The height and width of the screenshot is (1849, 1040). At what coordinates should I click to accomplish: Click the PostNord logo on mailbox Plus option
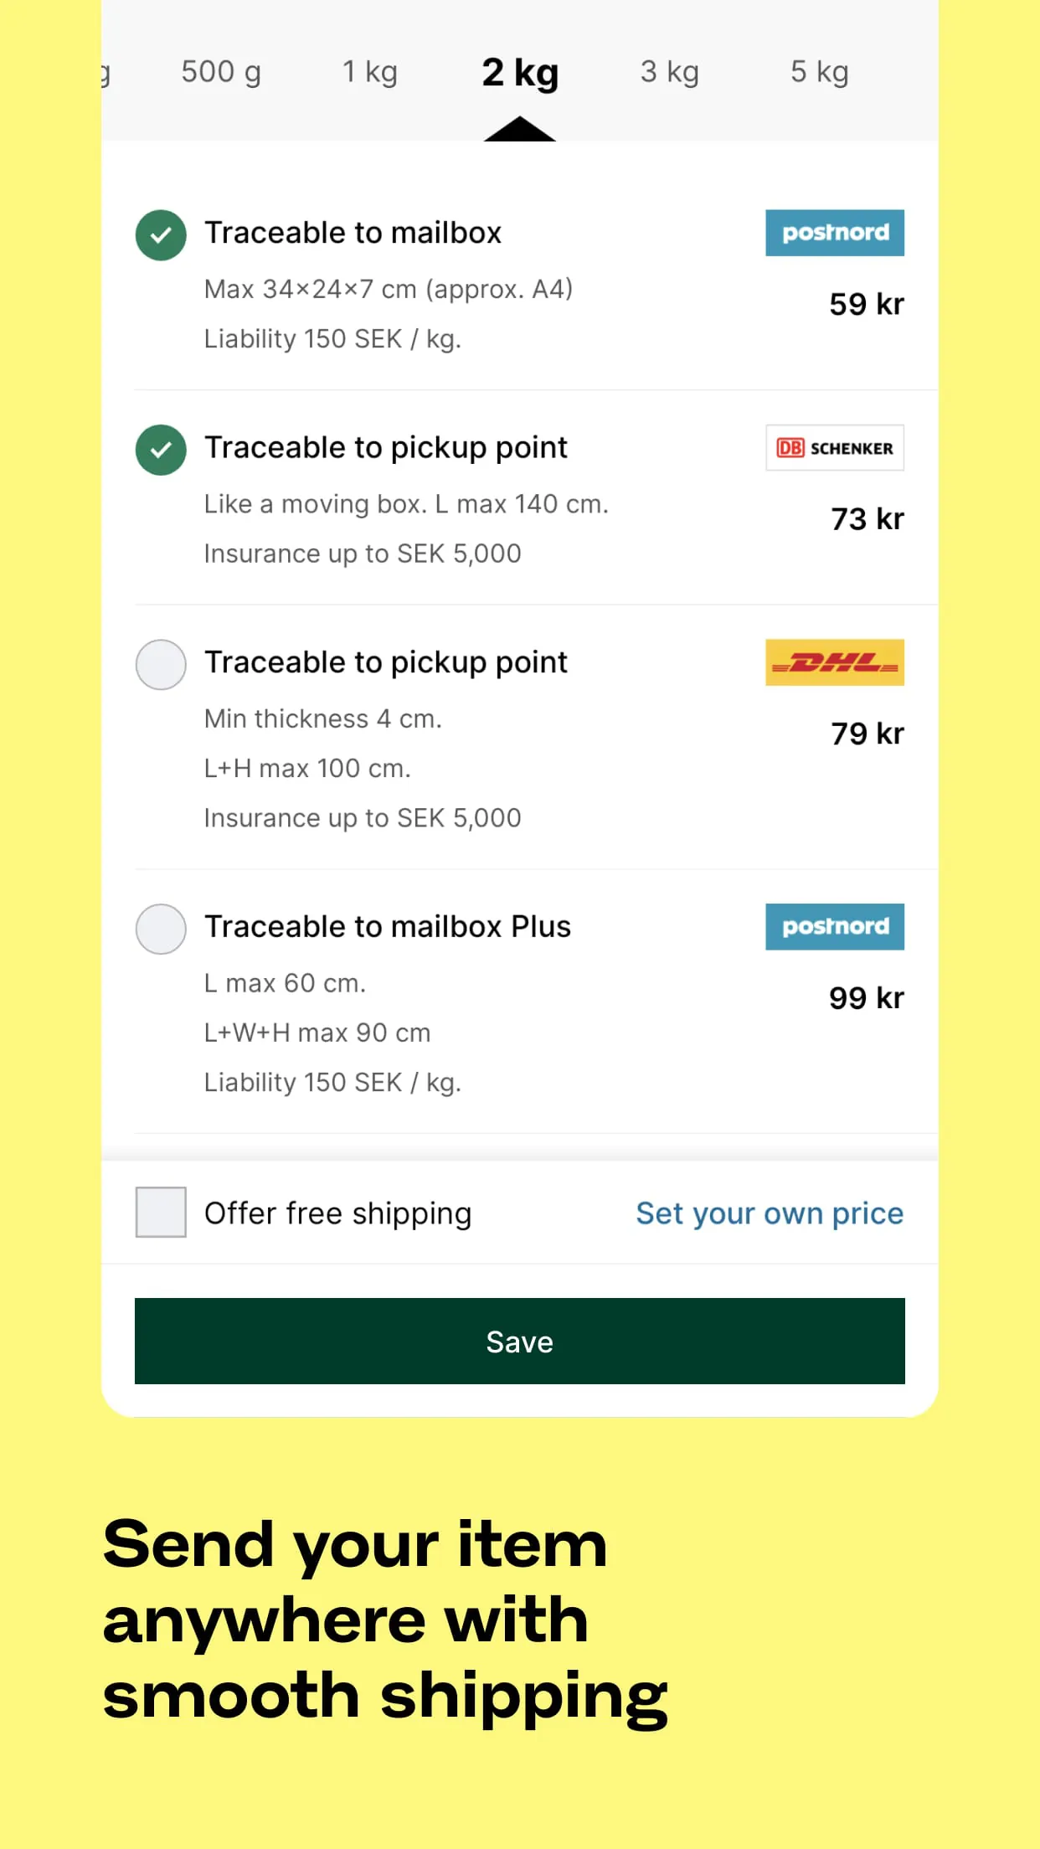[x=835, y=926]
